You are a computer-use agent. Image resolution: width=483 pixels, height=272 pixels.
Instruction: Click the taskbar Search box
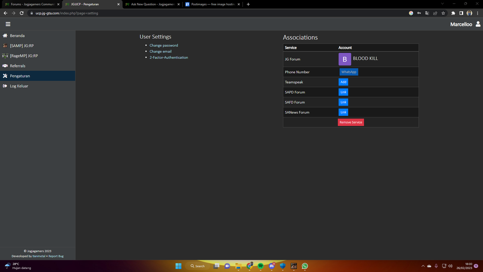click(198, 266)
